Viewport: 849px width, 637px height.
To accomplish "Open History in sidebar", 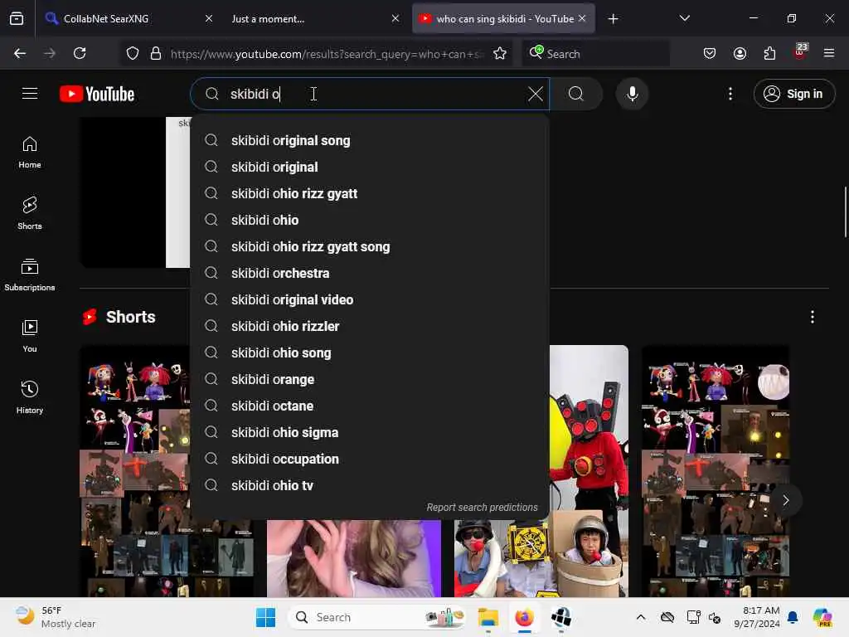I will [x=30, y=397].
